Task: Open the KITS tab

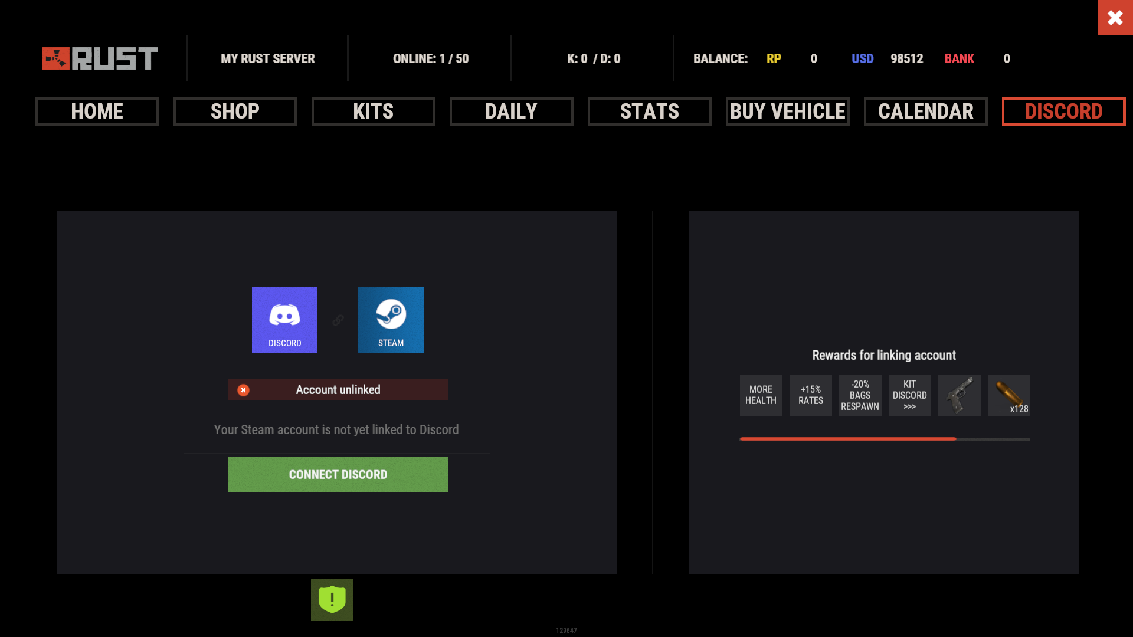Action: pos(373,111)
